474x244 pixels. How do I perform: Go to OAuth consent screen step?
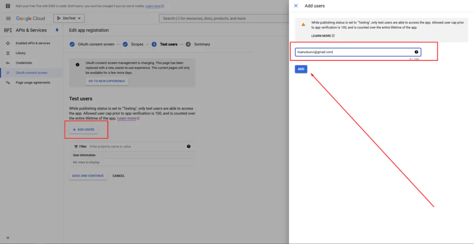coord(96,44)
